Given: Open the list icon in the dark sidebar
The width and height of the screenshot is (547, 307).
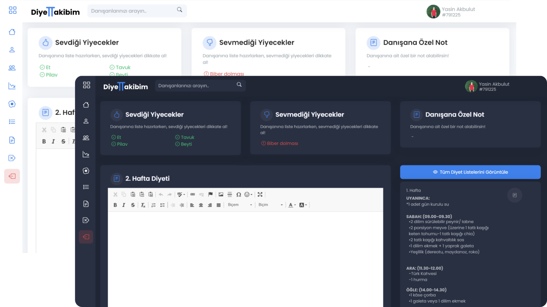Looking at the screenshot, I should pos(86,187).
